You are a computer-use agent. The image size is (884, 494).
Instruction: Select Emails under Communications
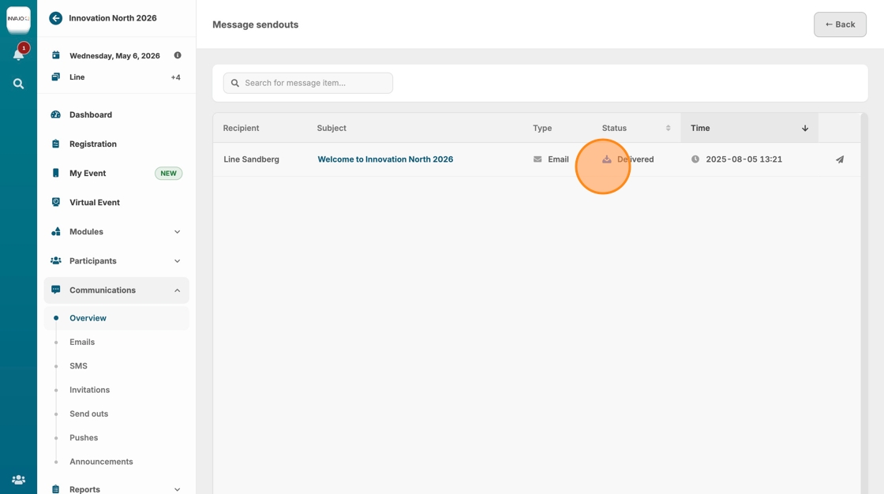pyautogui.click(x=82, y=342)
